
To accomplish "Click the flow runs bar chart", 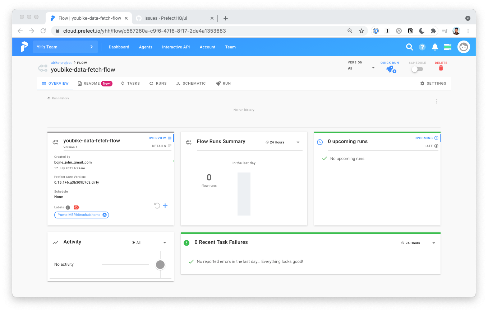I will coord(244,194).
